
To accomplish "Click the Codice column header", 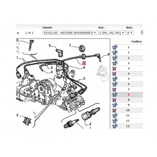I will [137, 42].
